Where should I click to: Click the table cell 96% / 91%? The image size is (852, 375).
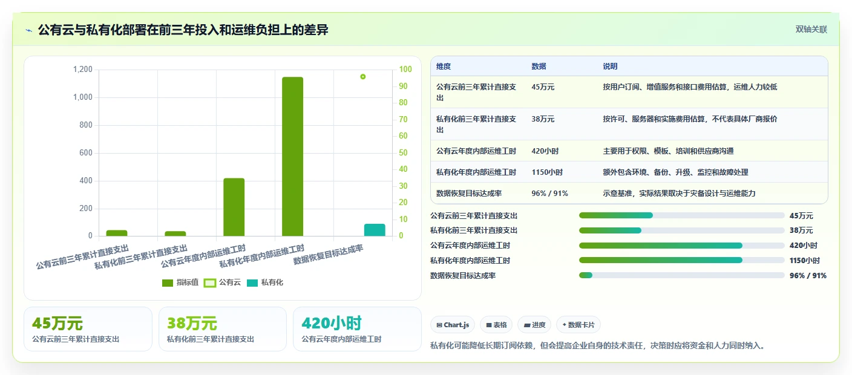549,194
